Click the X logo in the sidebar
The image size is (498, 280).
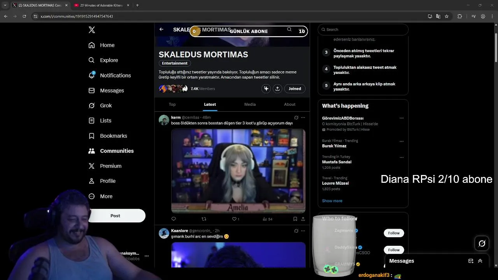coord(92,30)
